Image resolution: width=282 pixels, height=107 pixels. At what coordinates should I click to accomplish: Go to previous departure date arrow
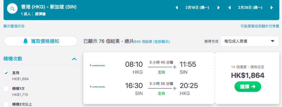coord(177,8)
